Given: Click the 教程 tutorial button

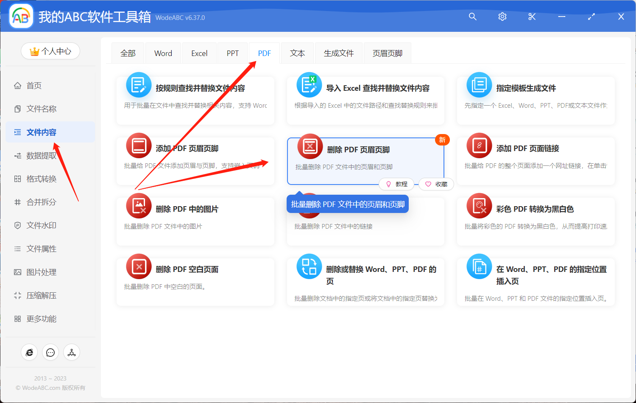Looking at the screenshot, I should tap(396, 184).
